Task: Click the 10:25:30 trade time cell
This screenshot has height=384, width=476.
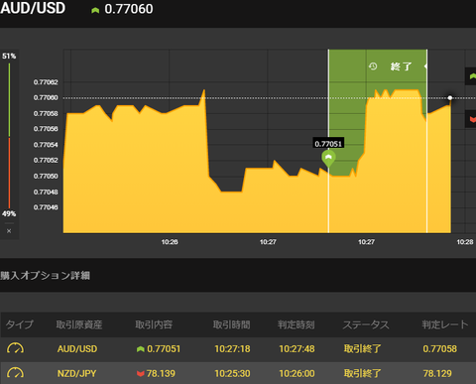Action: pyautogui.click(x=232, y=373)
